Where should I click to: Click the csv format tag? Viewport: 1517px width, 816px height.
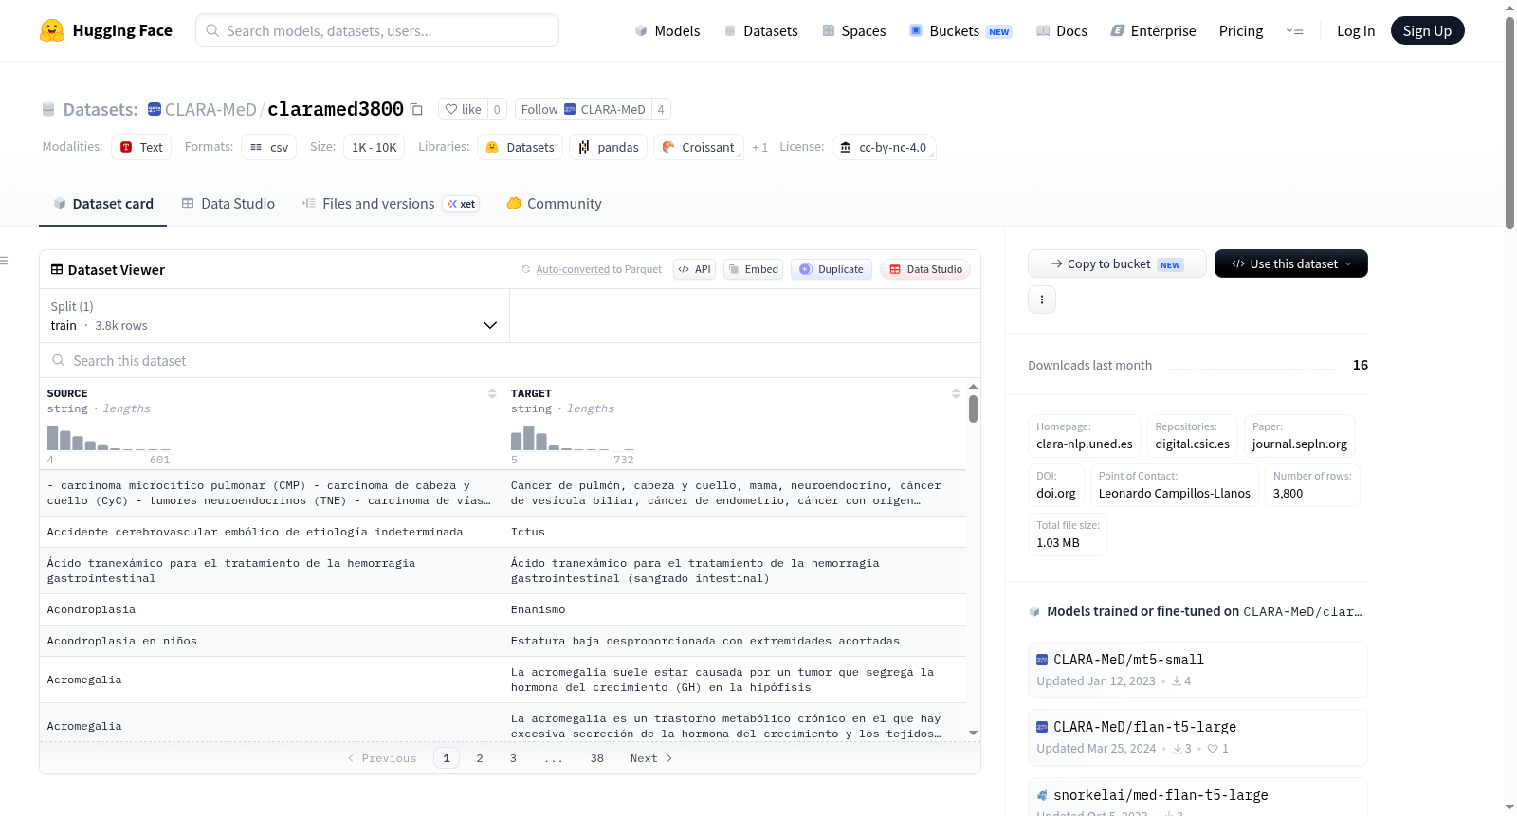pos(269,147)
